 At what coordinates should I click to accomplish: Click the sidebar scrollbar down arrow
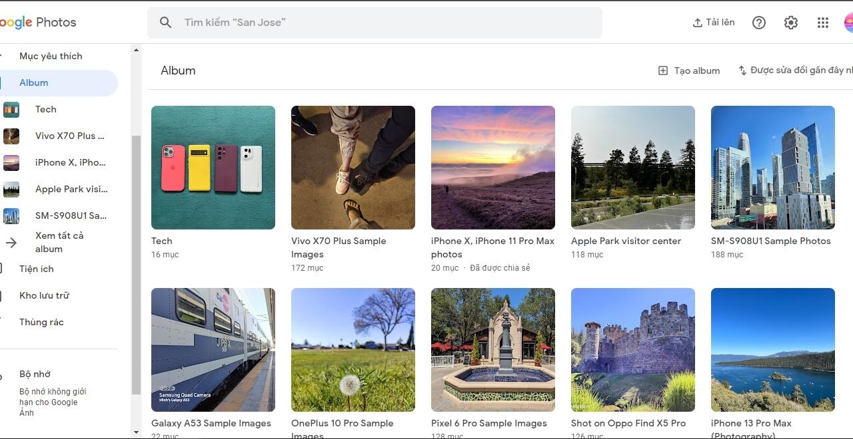click(137, 432)
